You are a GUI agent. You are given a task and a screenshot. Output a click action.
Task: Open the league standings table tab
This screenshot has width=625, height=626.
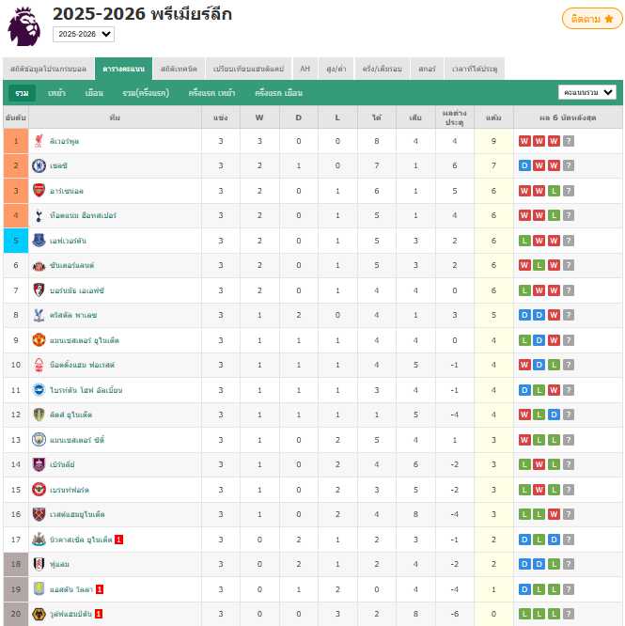point(123,69)
